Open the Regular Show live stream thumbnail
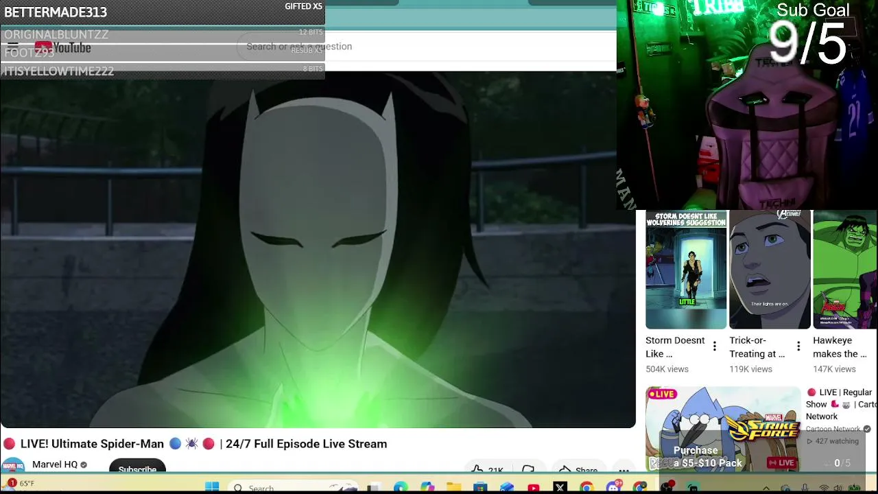 [723, 429]
